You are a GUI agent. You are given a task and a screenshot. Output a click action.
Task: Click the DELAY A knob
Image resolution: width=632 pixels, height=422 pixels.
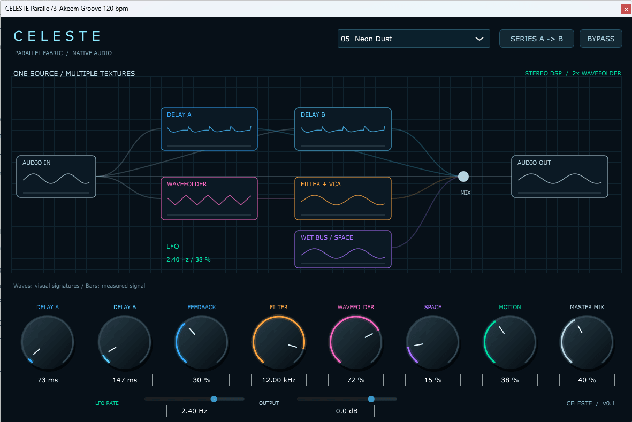48,342
